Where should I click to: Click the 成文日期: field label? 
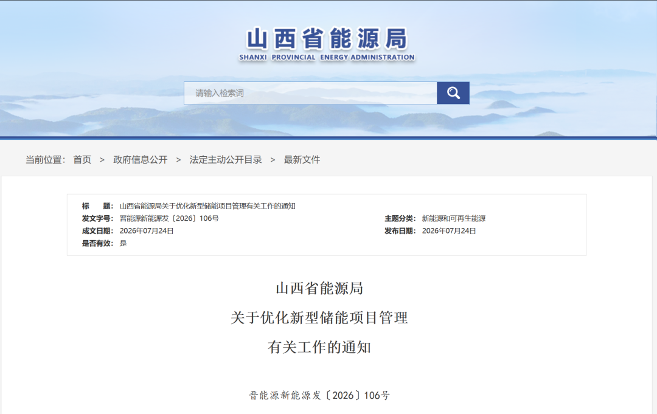pos(97,230)
